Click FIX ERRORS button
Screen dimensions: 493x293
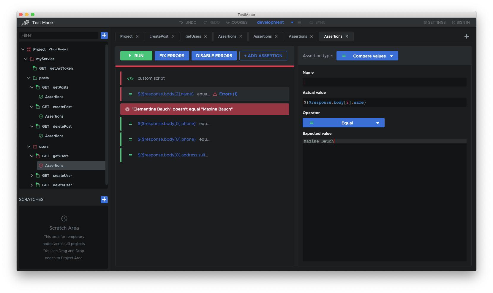coord(172,56)
